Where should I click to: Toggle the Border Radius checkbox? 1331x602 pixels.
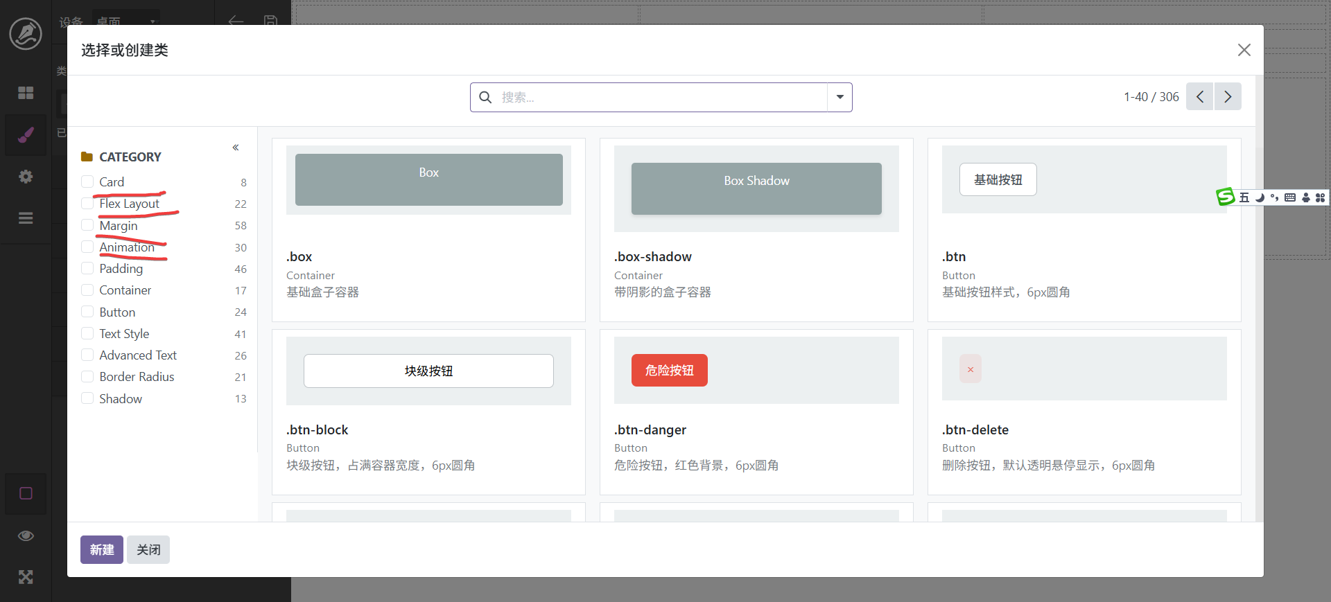[87, 376]
